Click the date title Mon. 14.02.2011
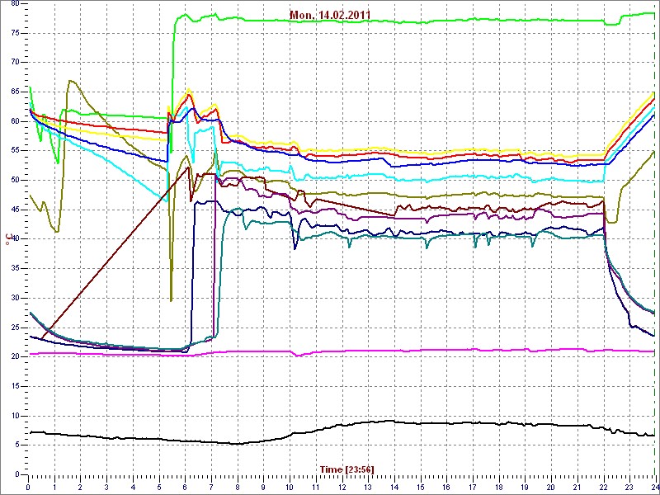This screenshot has width=660, height=495. (x=330, y=15)
